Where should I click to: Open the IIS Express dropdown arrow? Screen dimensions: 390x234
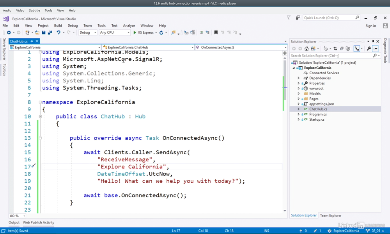click(x=156, y=33)
